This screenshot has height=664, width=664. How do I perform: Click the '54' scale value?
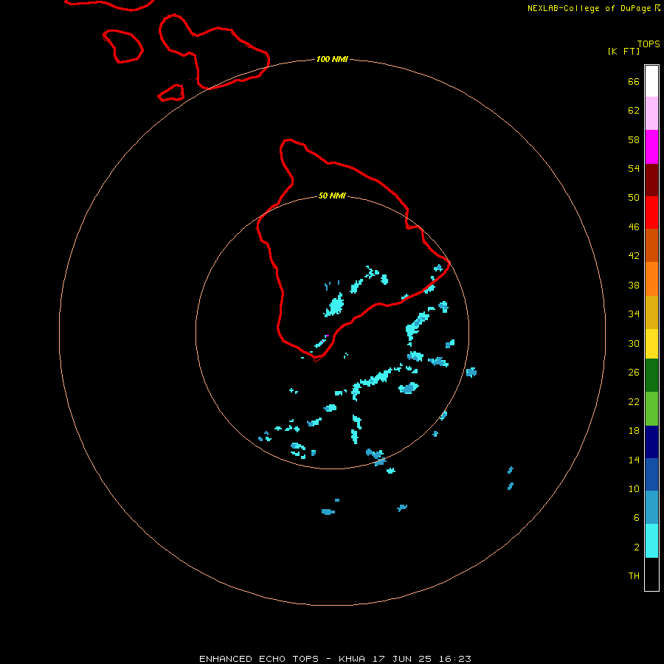[634, 168]
